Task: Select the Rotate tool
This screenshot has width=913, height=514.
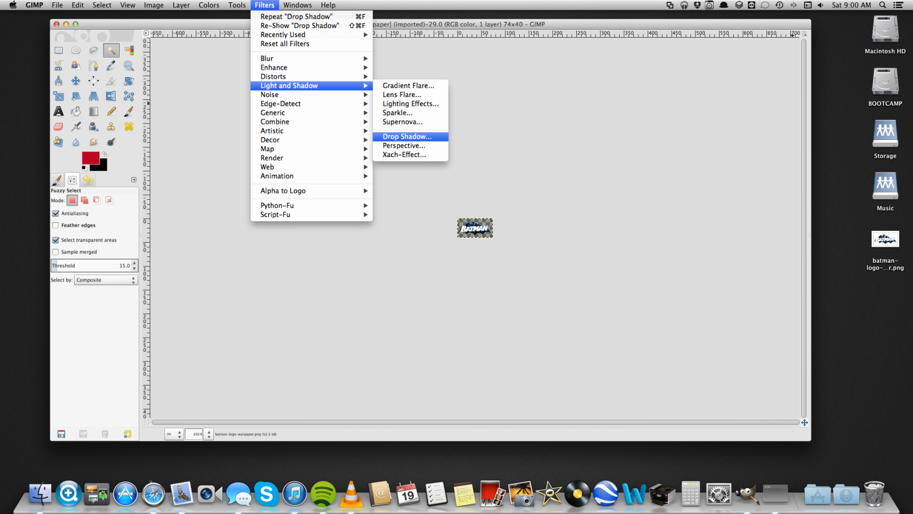Action: point(129,81)
